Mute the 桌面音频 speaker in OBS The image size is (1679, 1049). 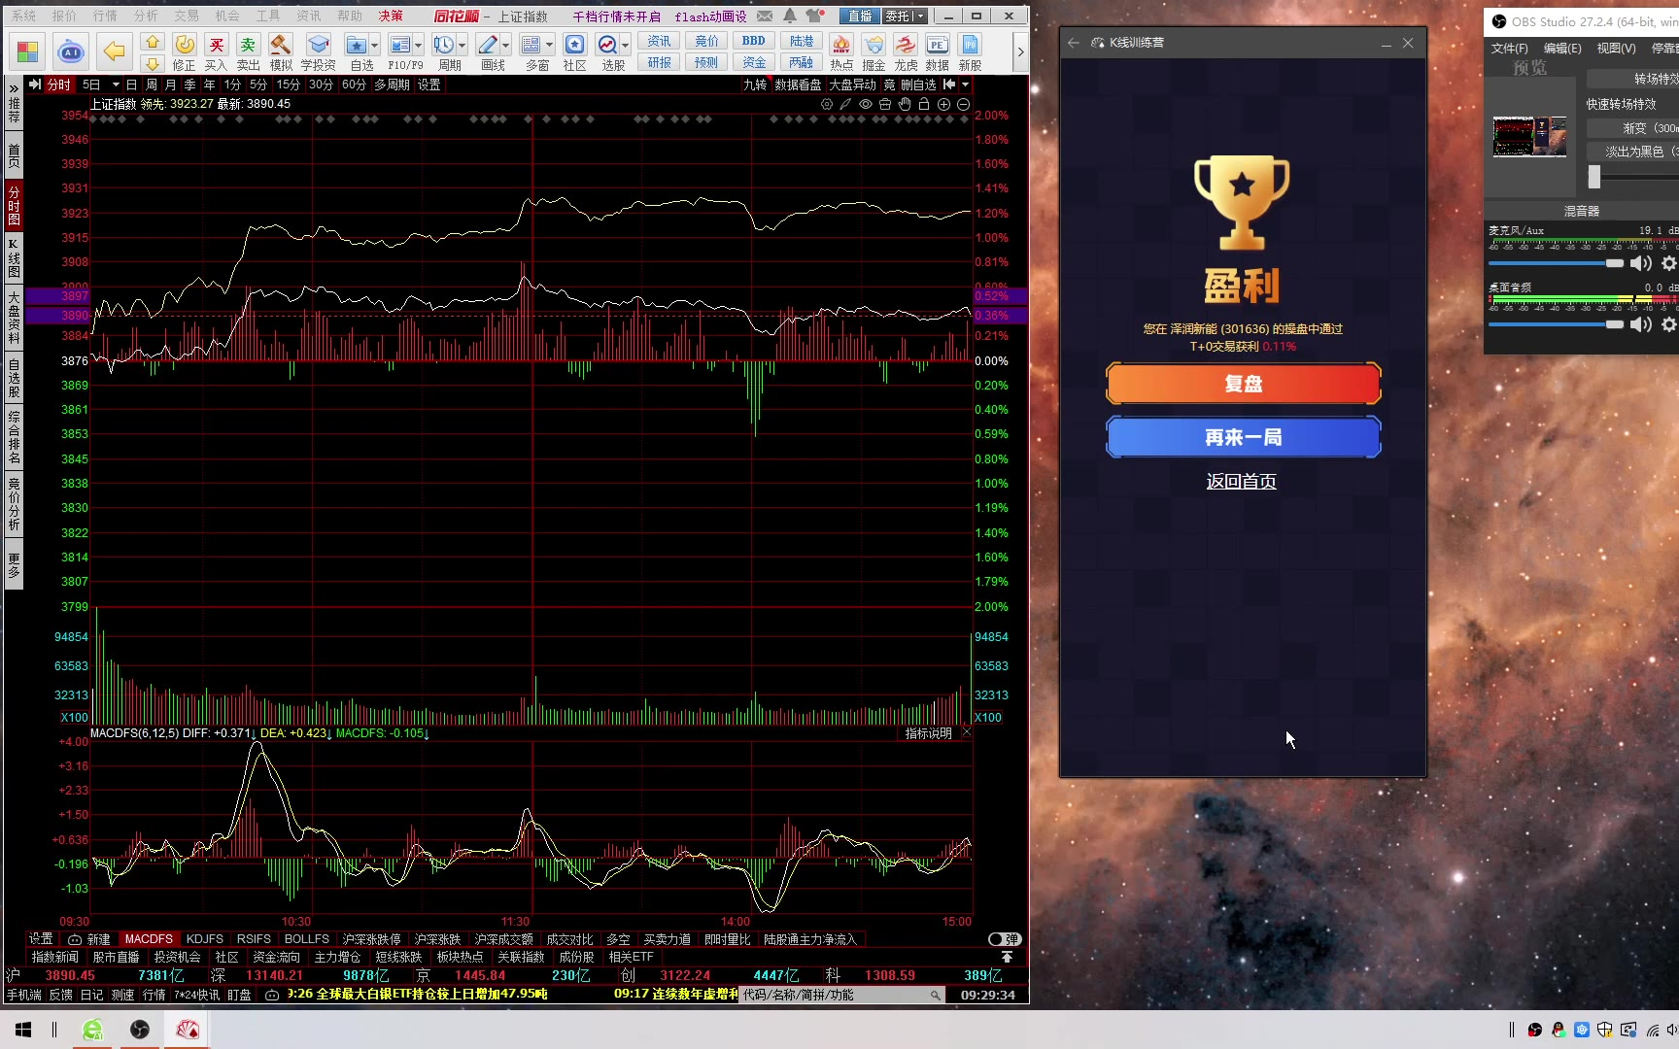(1641, 324)
